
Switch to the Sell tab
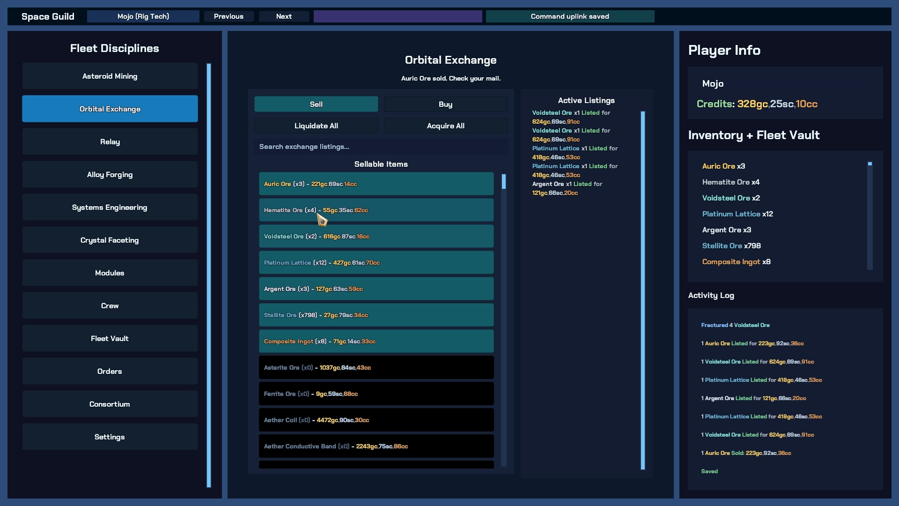pyautogui.click(x=316, y=104)
